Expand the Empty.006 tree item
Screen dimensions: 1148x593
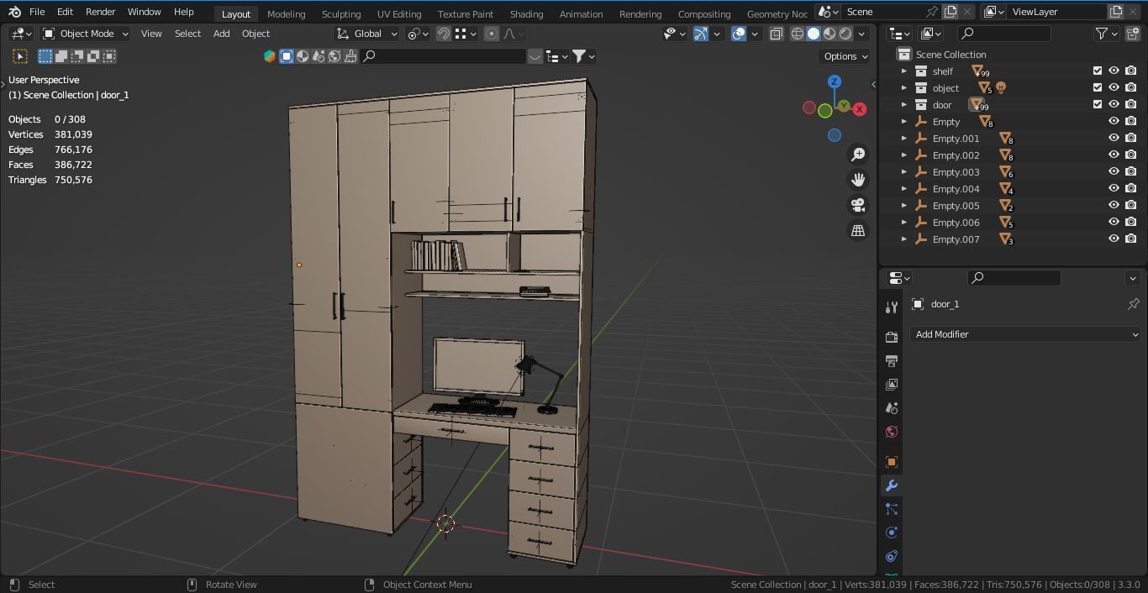tap(904, 223)
